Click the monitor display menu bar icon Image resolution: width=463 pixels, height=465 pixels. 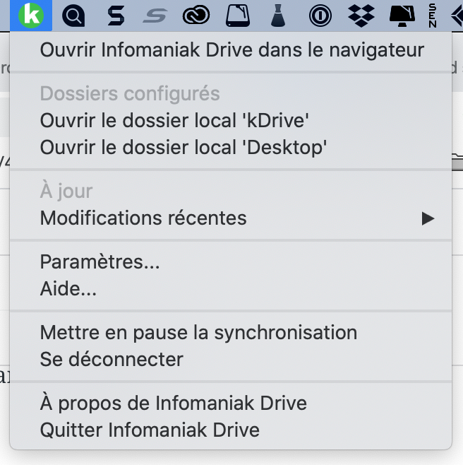click(402, 16)
